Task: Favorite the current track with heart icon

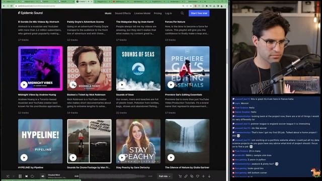Action: point(198,176)
